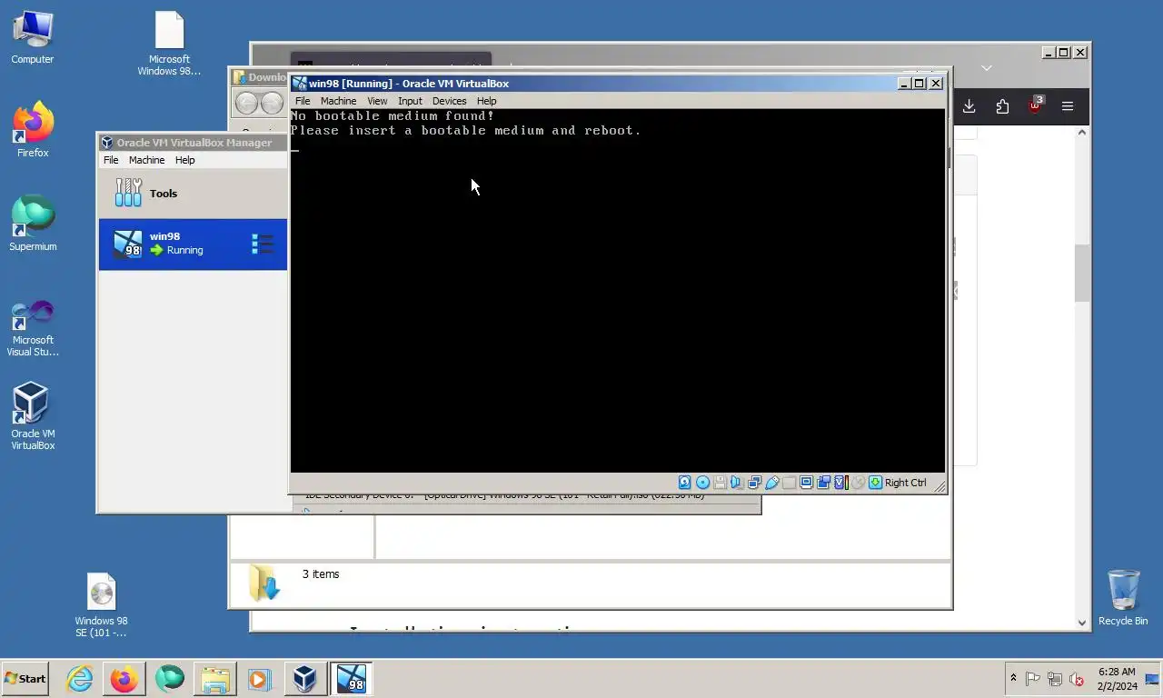This screenshot has height=698, width=1163.
Task: Click Back arrow in Downloads explorer window
Action: coord(246,103)
